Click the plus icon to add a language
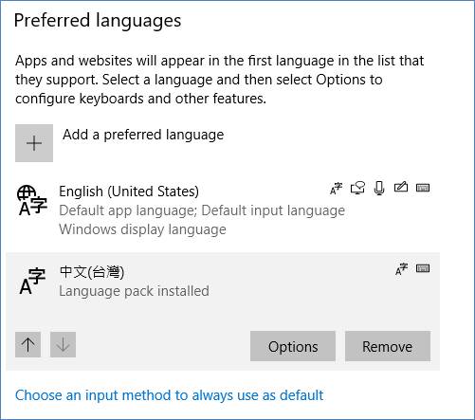475x420 pixels. point(34,143)
